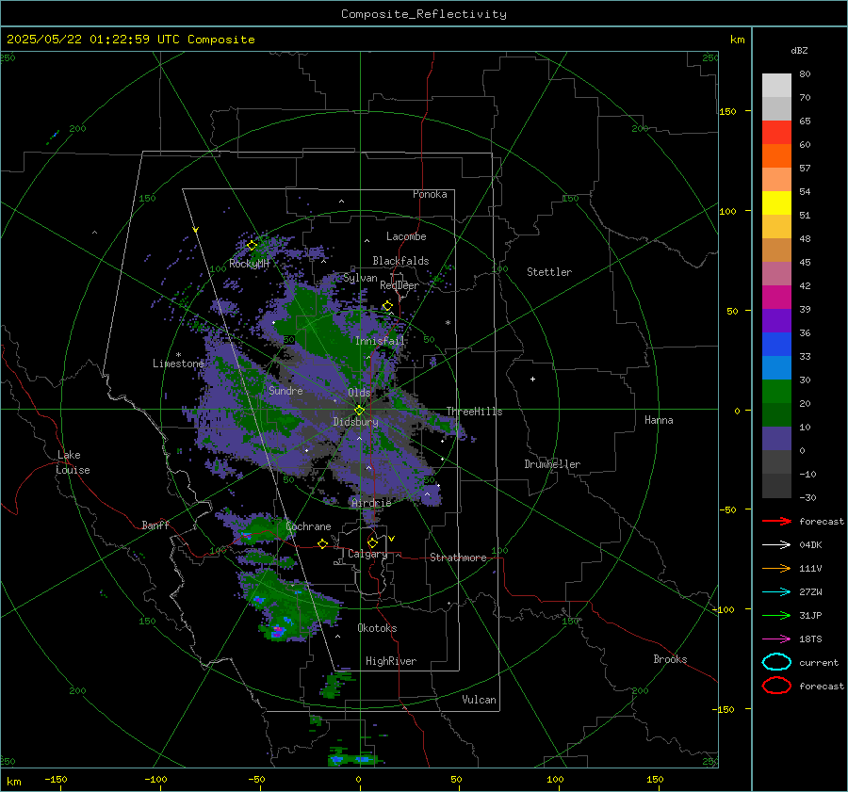Click the RockyMH label

point(249,264)
